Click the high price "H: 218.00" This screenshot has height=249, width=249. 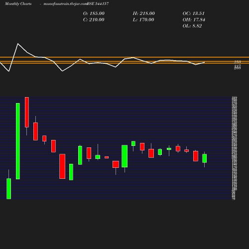144,13
